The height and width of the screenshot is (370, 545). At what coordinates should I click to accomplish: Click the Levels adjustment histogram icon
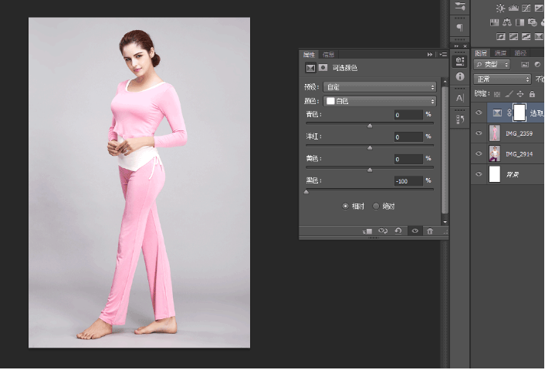(x=515, y=8)
